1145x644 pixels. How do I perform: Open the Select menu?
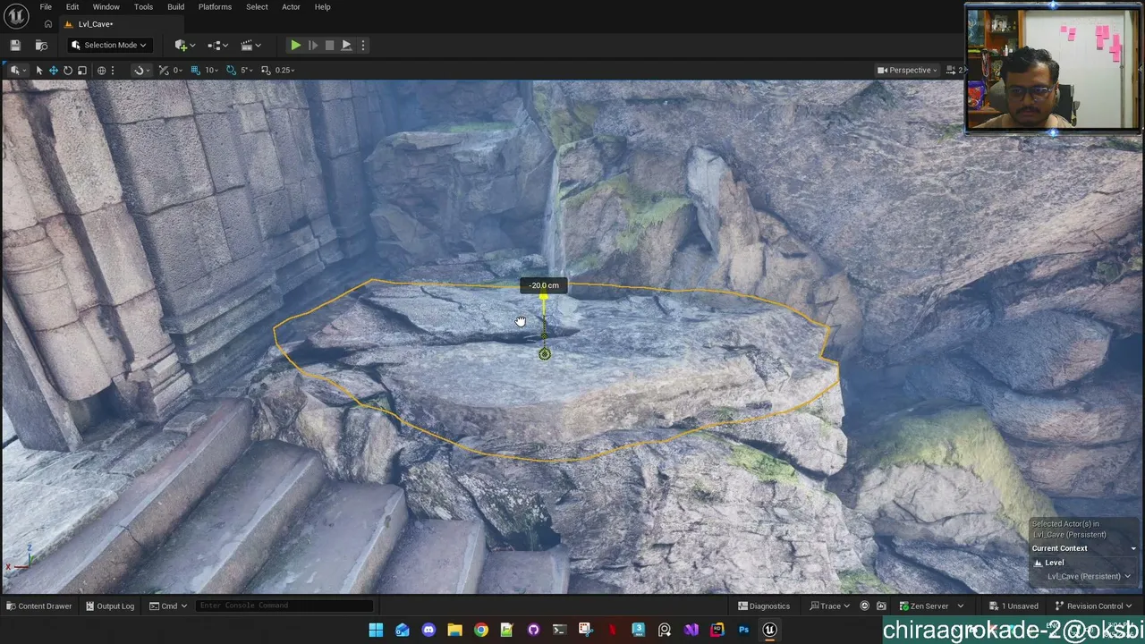tap(257, 7)
